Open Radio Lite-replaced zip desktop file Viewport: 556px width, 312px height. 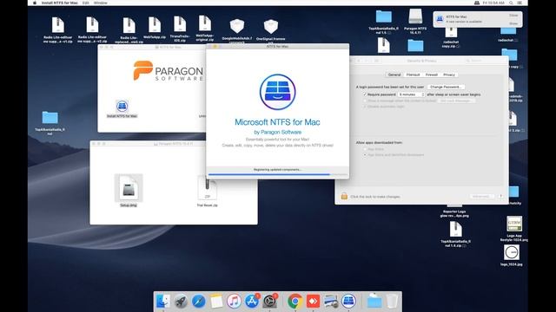(x=129, y=26)
